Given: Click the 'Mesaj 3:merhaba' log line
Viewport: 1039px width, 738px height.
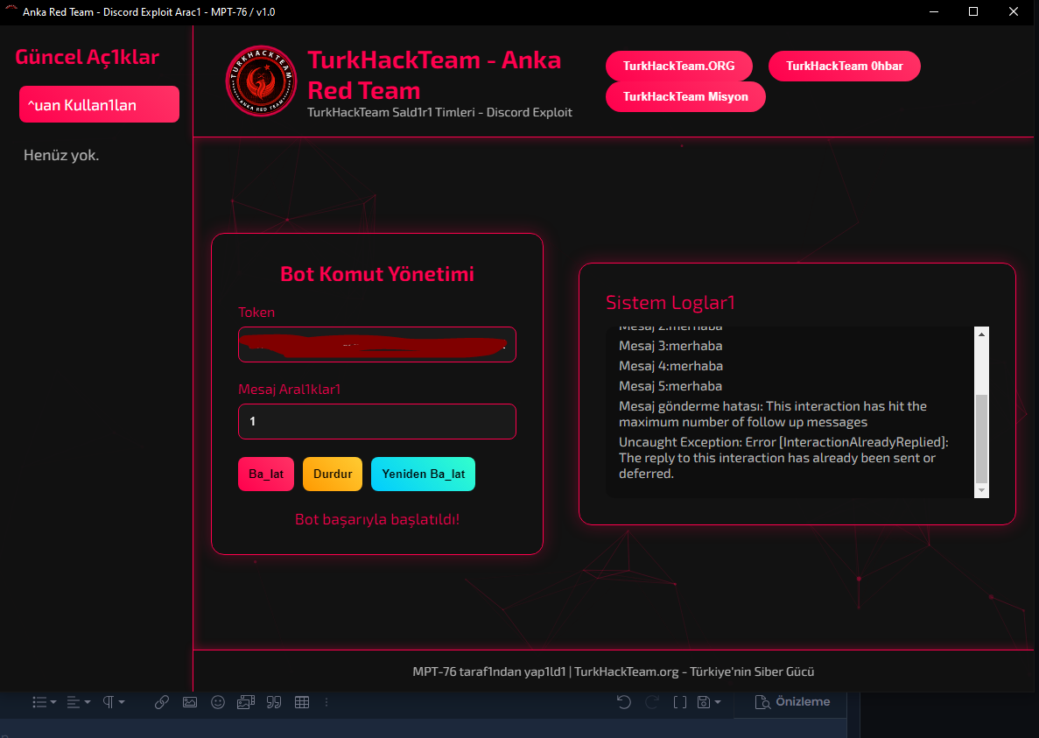Looking at the screenshot, I should point(670,346).
